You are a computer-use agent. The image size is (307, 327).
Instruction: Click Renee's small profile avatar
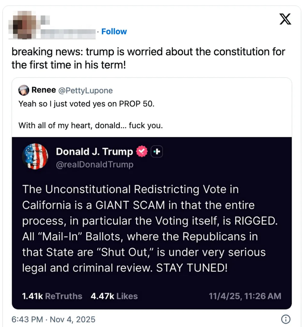(x=24, y=91)
